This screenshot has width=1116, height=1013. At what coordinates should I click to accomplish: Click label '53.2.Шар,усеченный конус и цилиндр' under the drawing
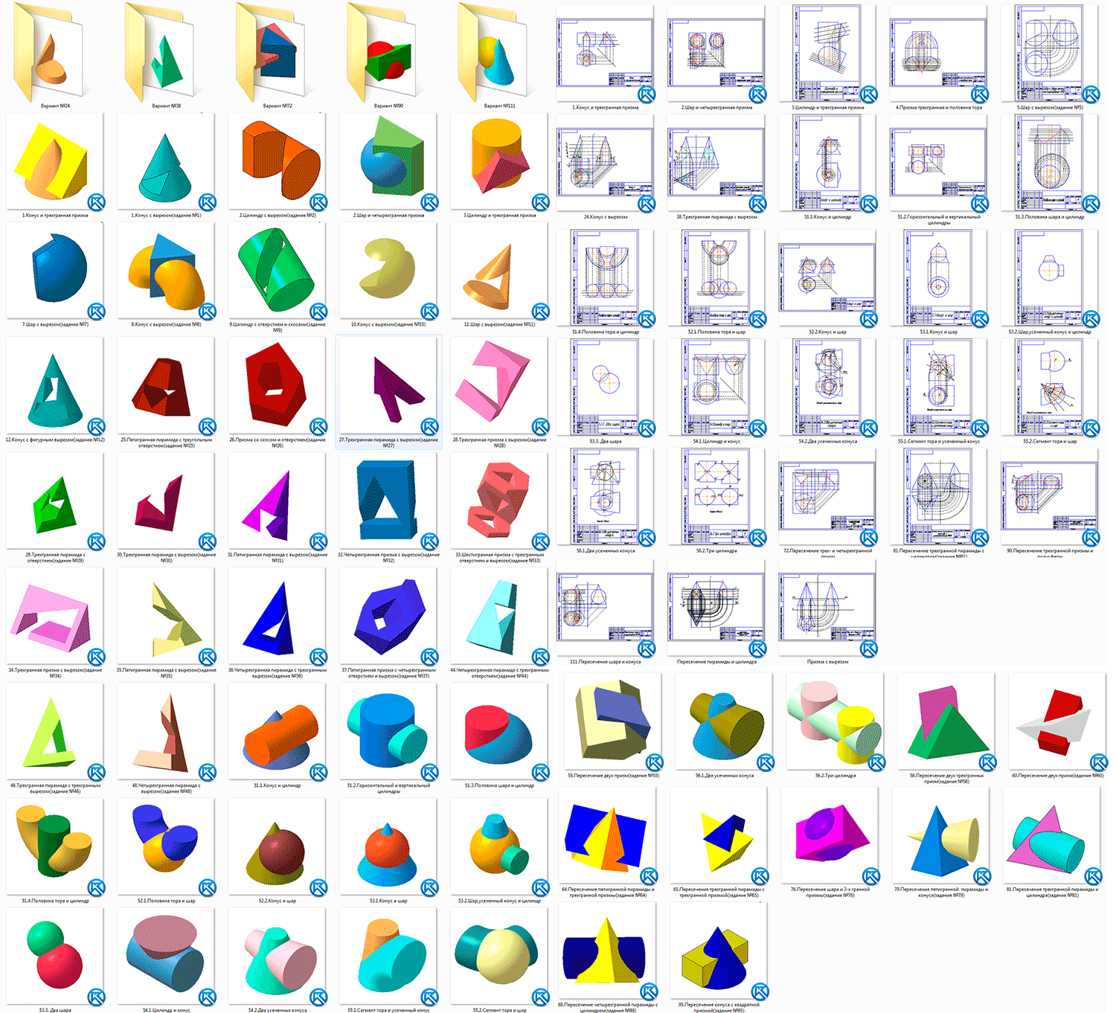click(x=1050, y=332)
